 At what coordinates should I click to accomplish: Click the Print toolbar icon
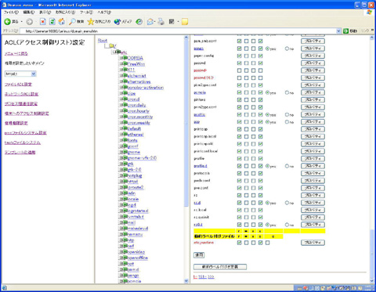pos(161,22)
